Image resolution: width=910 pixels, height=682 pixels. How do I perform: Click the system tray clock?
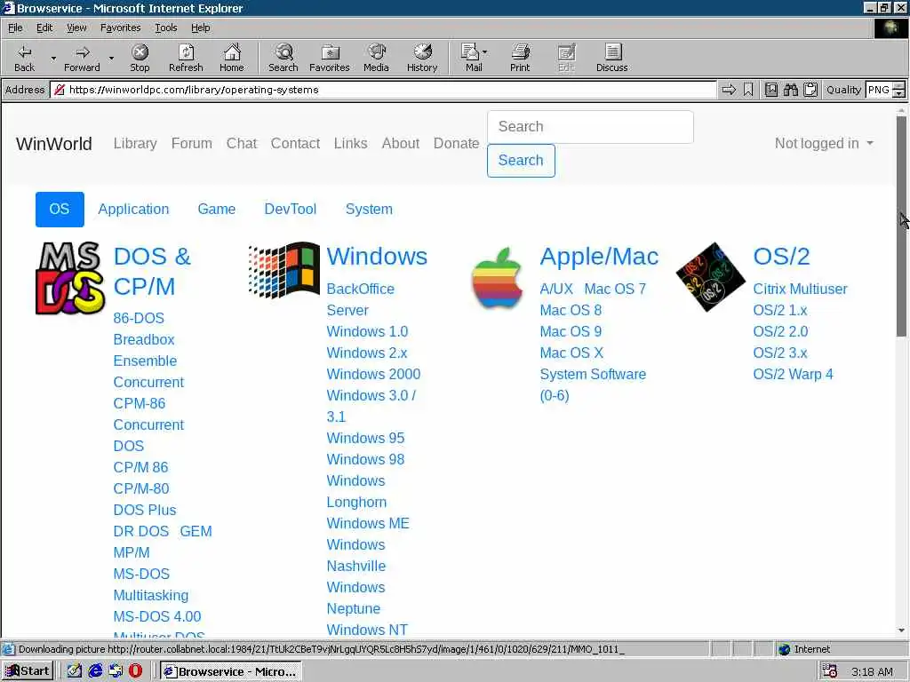(x=872, y=671)
